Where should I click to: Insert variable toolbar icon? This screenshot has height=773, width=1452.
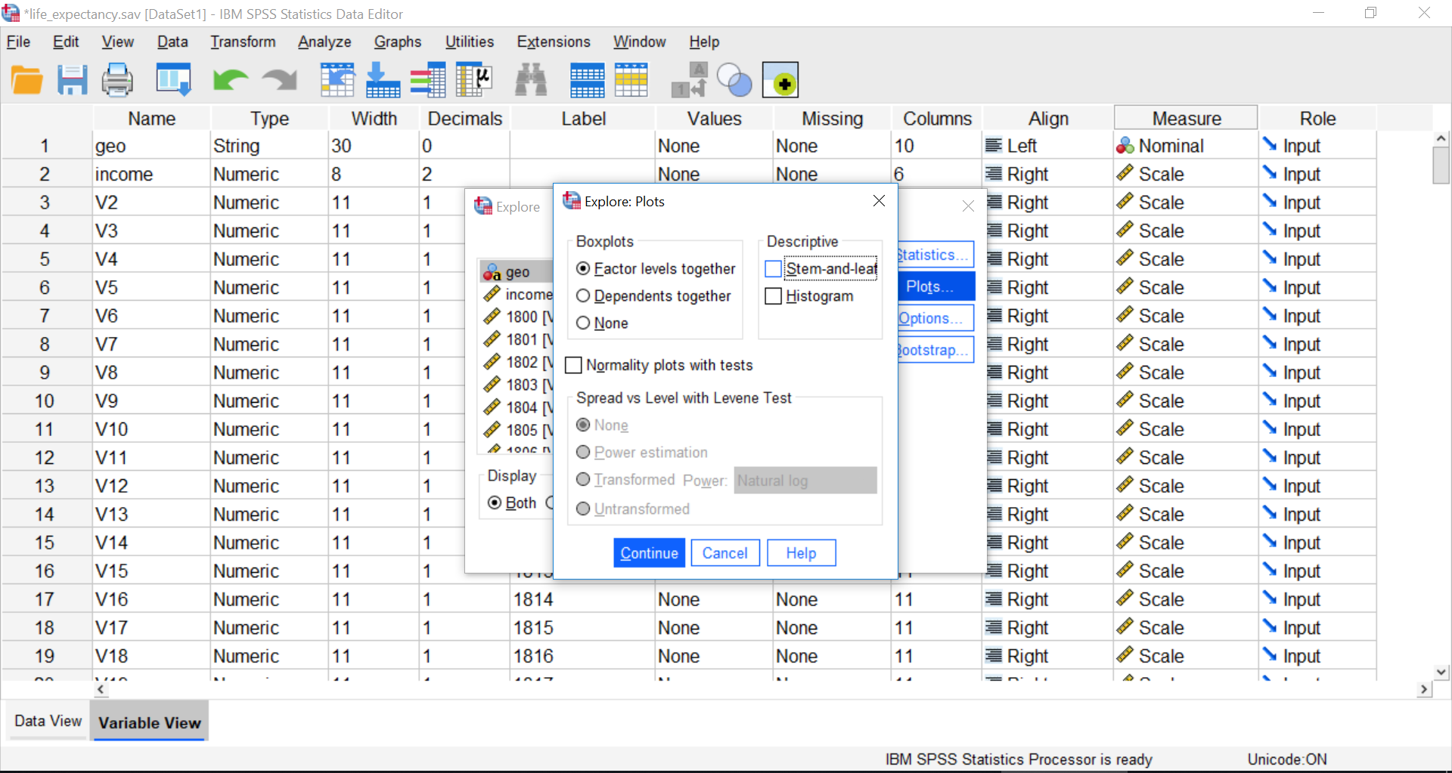(631, 80)
